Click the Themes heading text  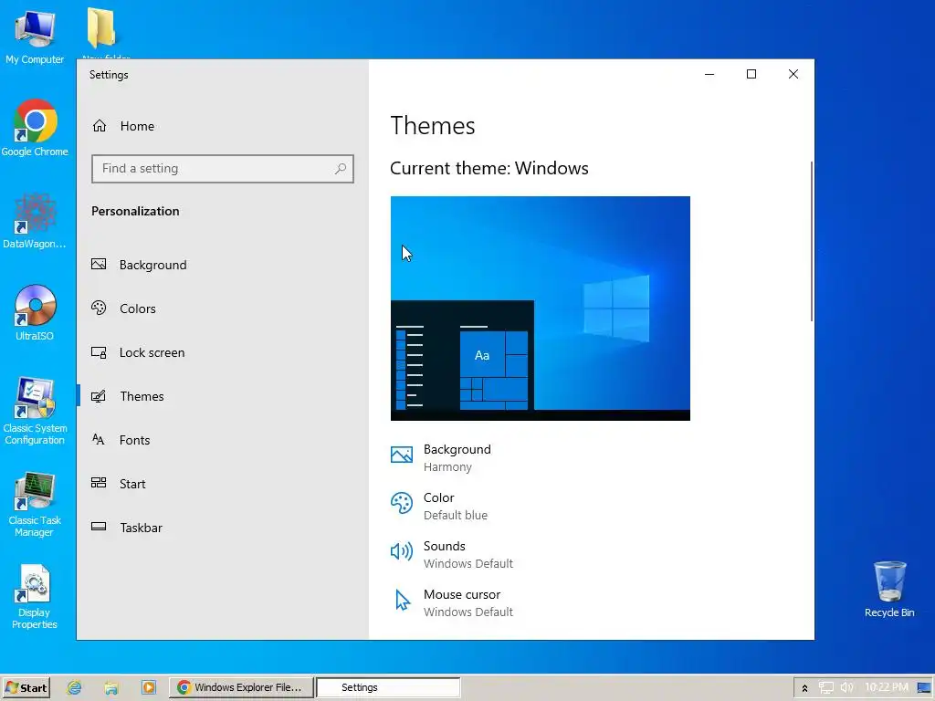tap(433, 126)
